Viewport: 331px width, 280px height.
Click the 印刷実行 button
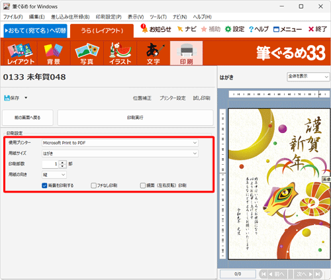tap(135, 118)
